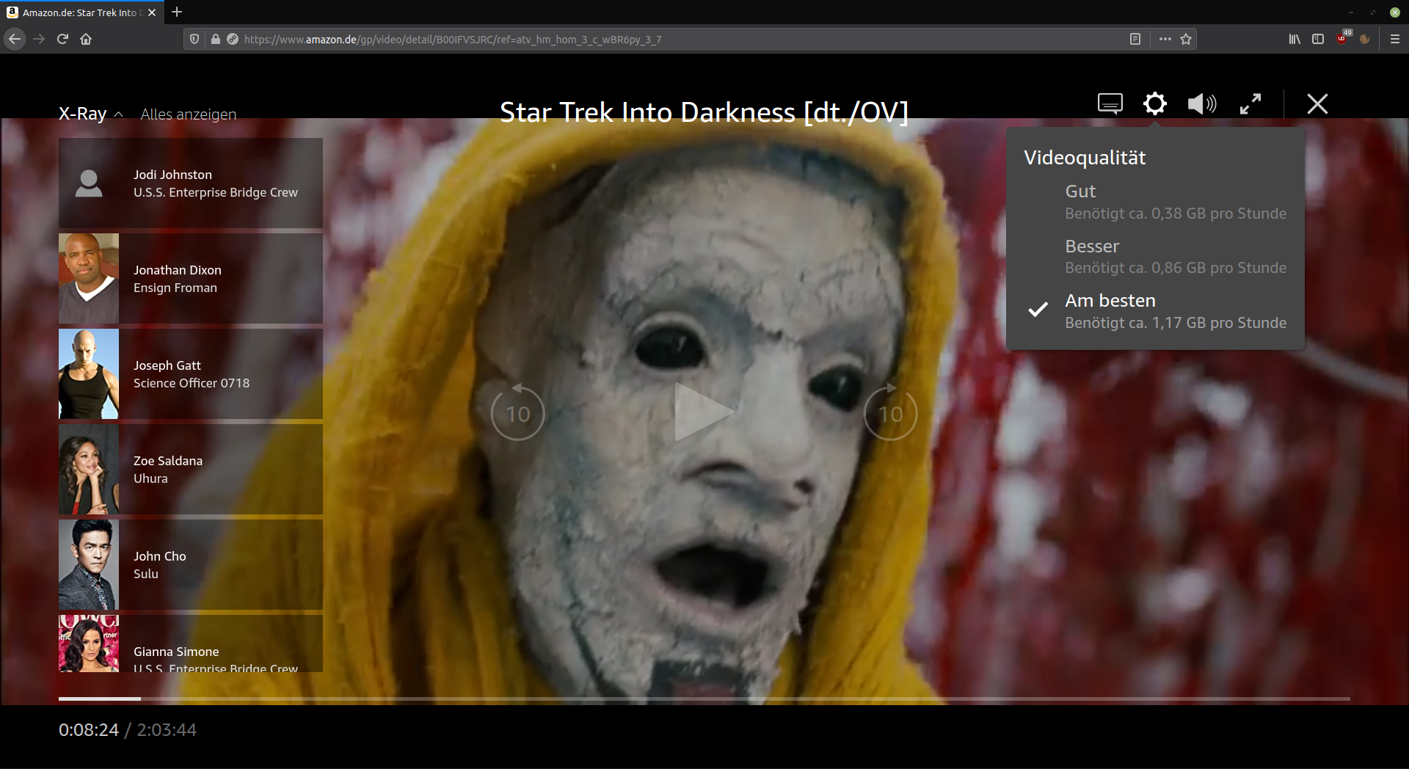Screen dimensions: 1409x769
Task: Close the Amazon.de Star Trek tab
Action: (x=152, y=12)
